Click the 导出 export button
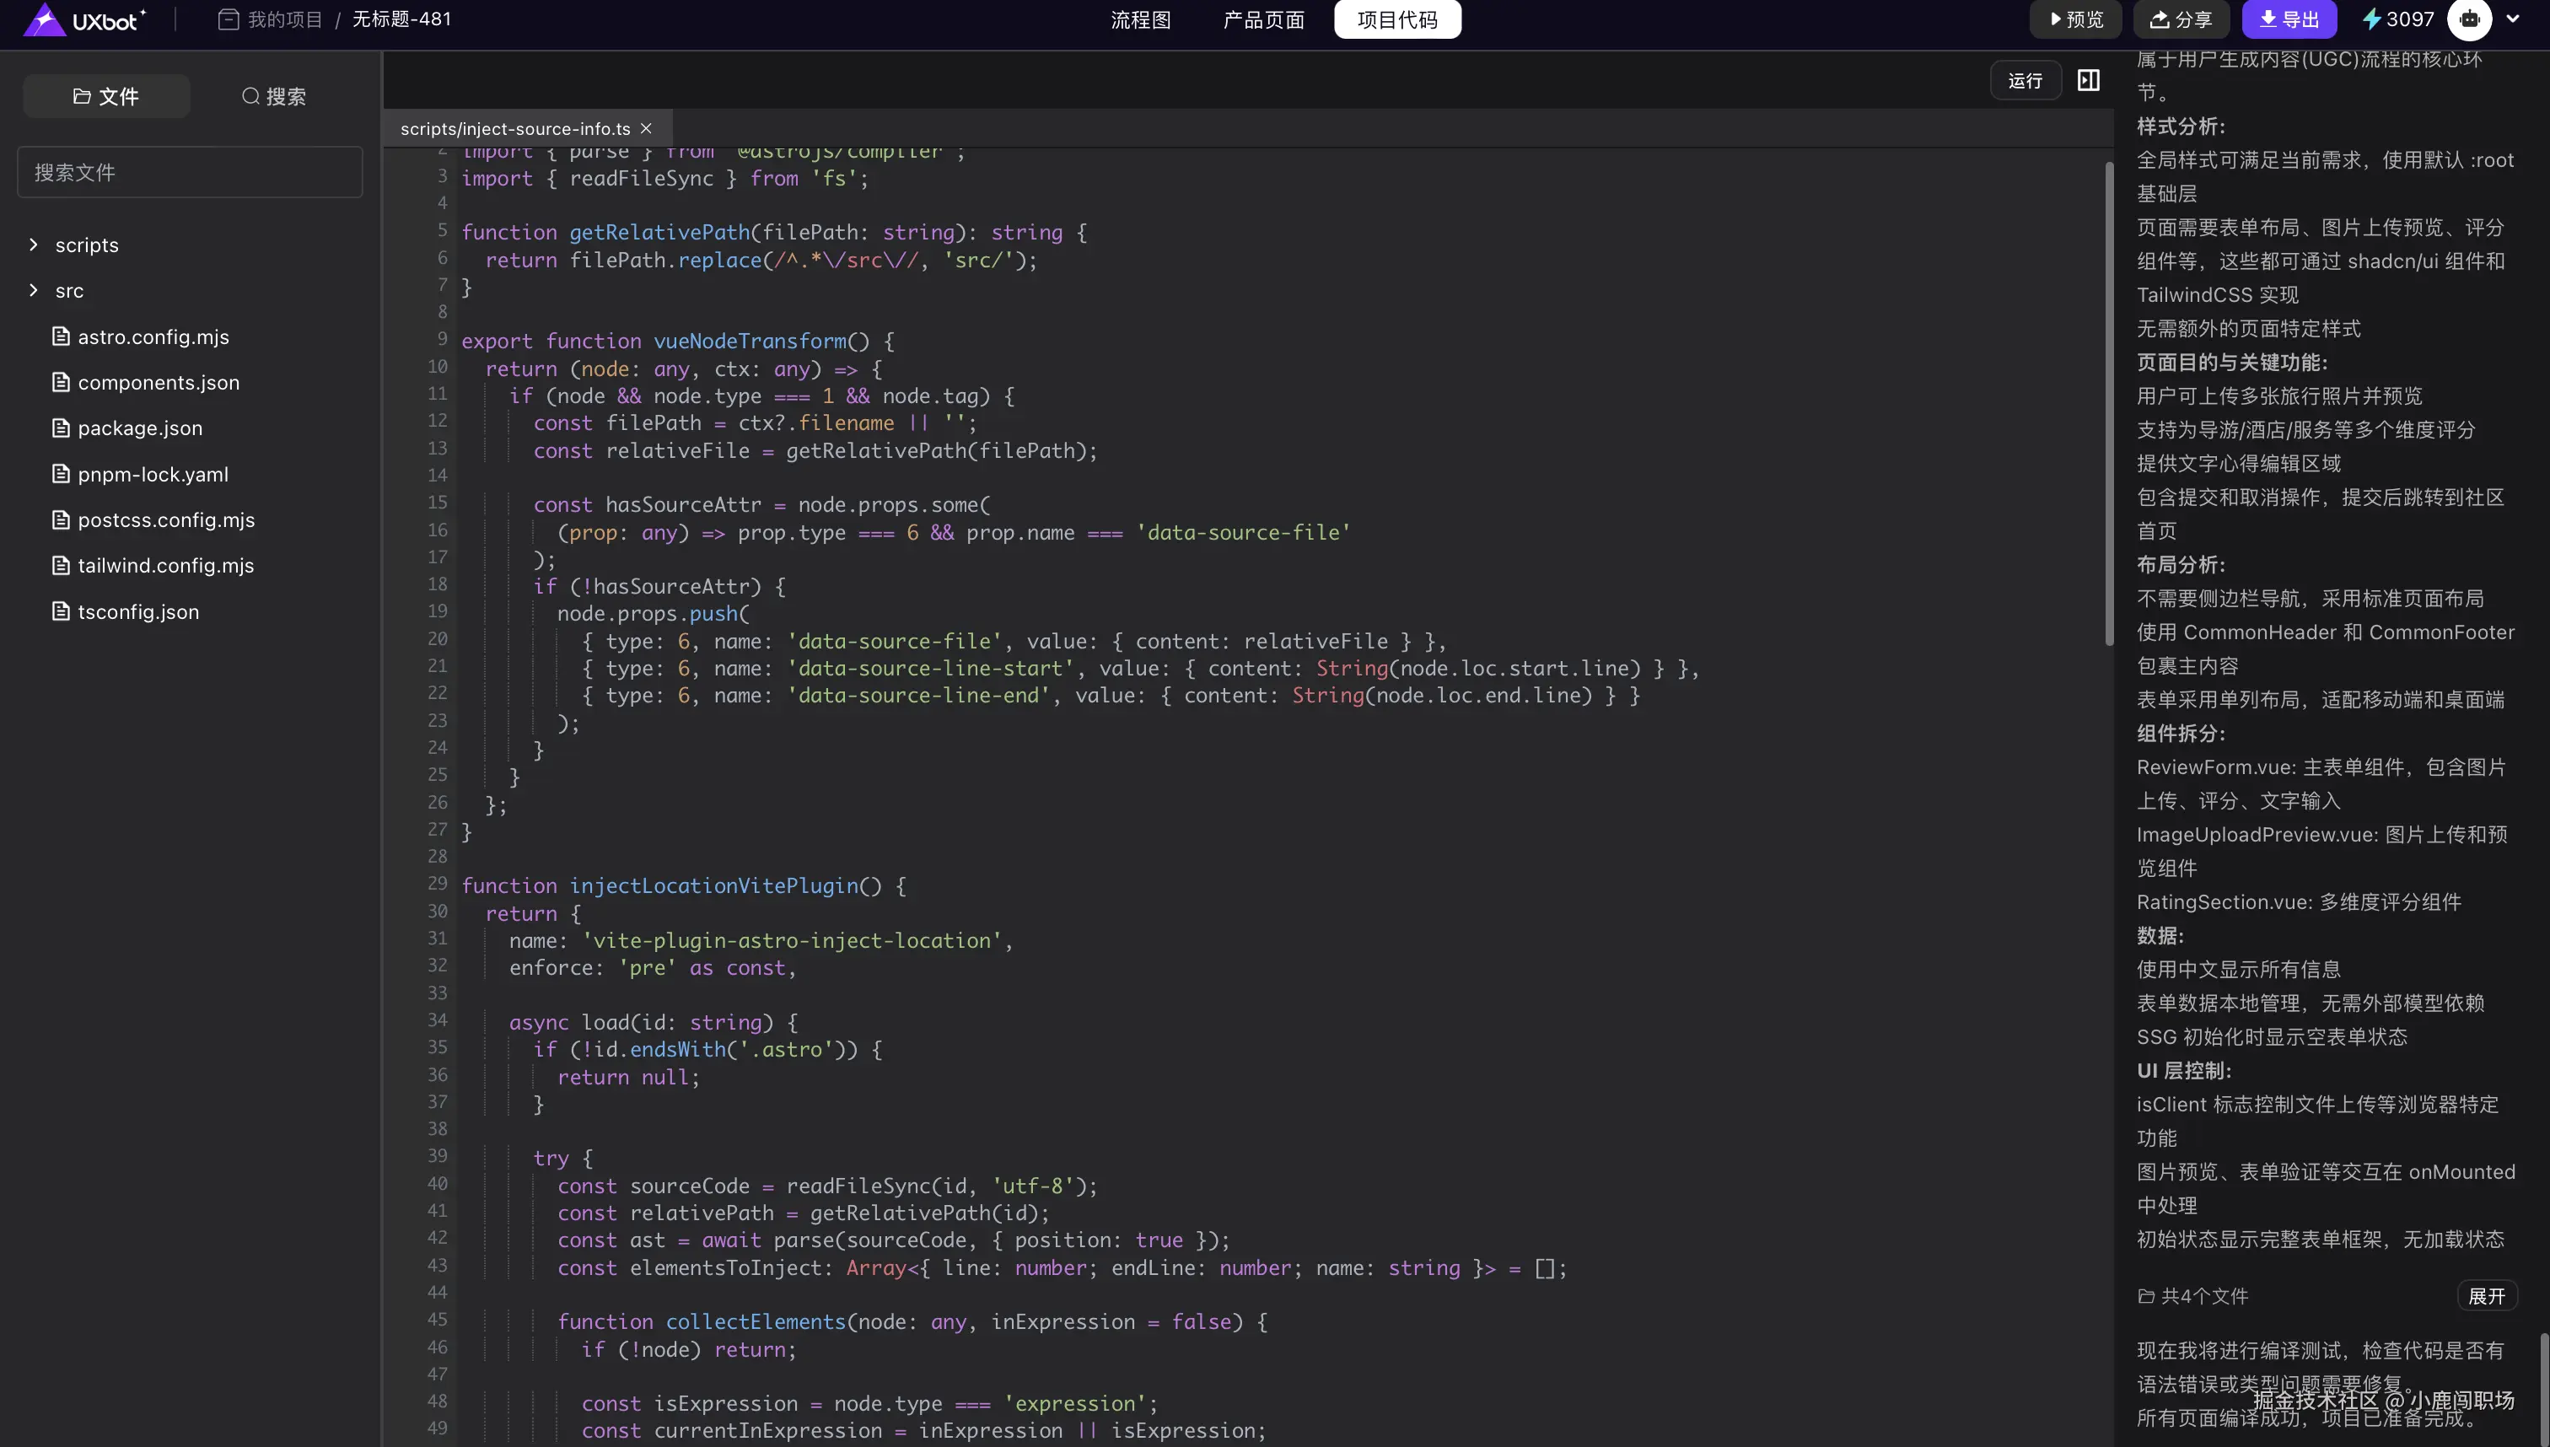This screenshot has height=1447, width=2550. click(2289, 20)
